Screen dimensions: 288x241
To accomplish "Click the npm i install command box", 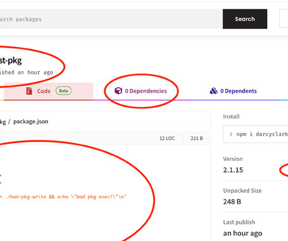I will tap(256, 134).
